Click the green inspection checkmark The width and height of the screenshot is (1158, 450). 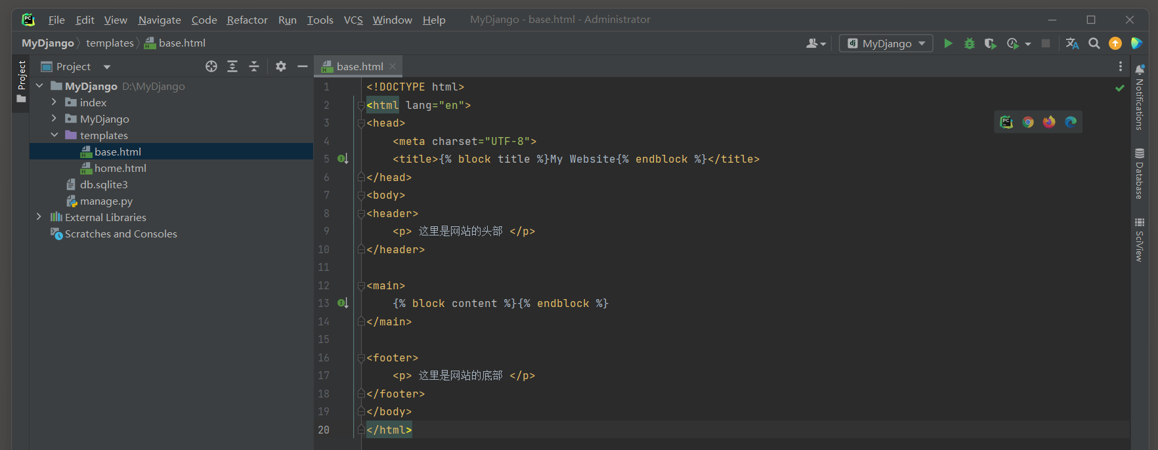coord(1120,88)
